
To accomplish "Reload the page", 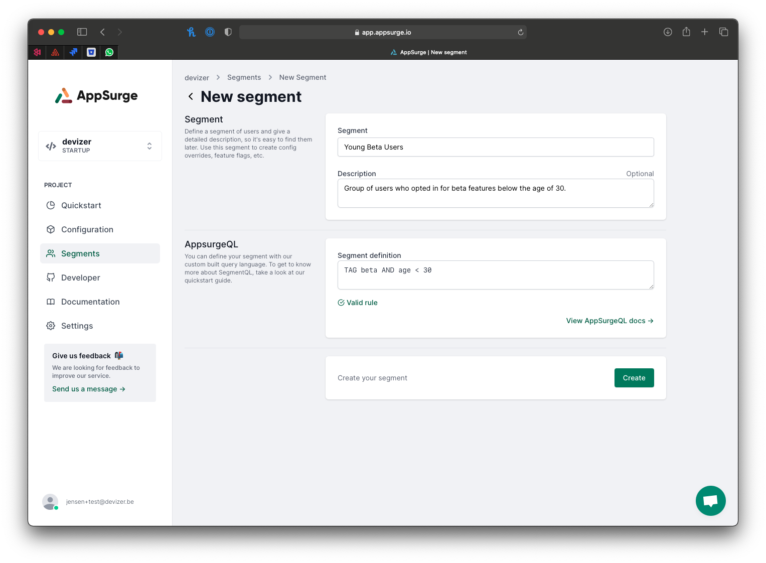I will (x=521, y=32).
